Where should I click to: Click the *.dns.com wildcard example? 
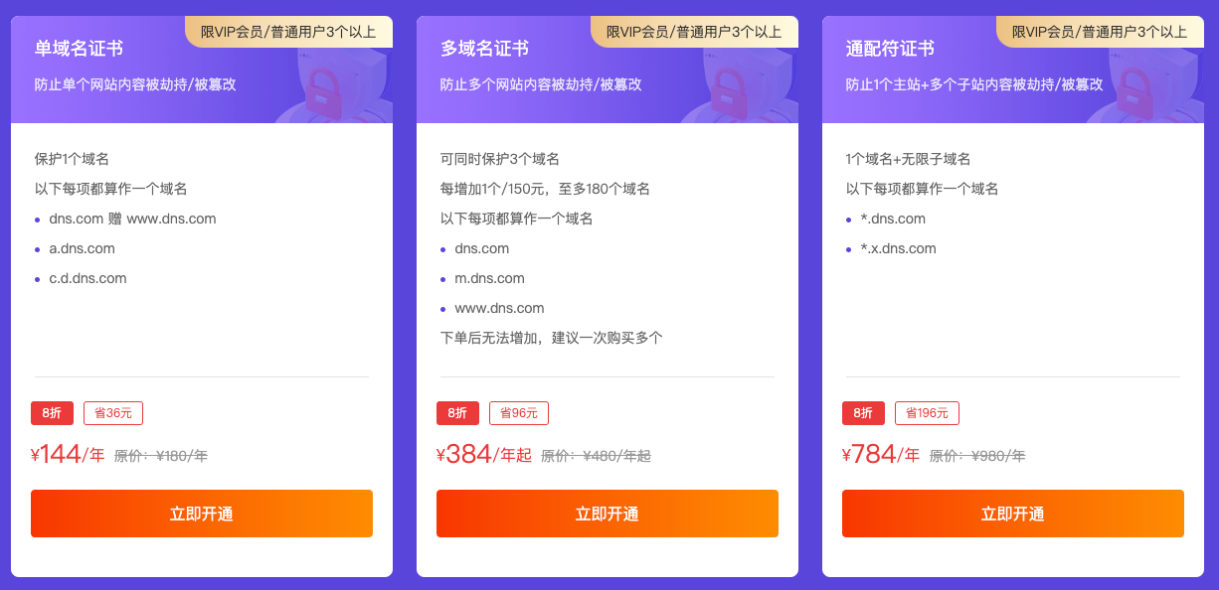[893, 219]
